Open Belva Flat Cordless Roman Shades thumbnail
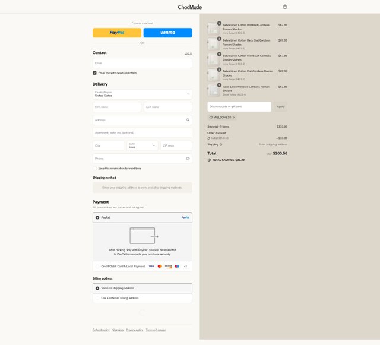Image resolution: width=380 pixels, height=345 pixels. pos(213,75)
